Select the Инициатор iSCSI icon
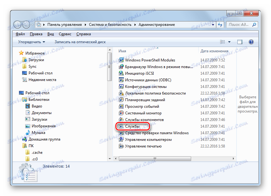This screenshot has height=196, width=271. (x=121, y=73)
